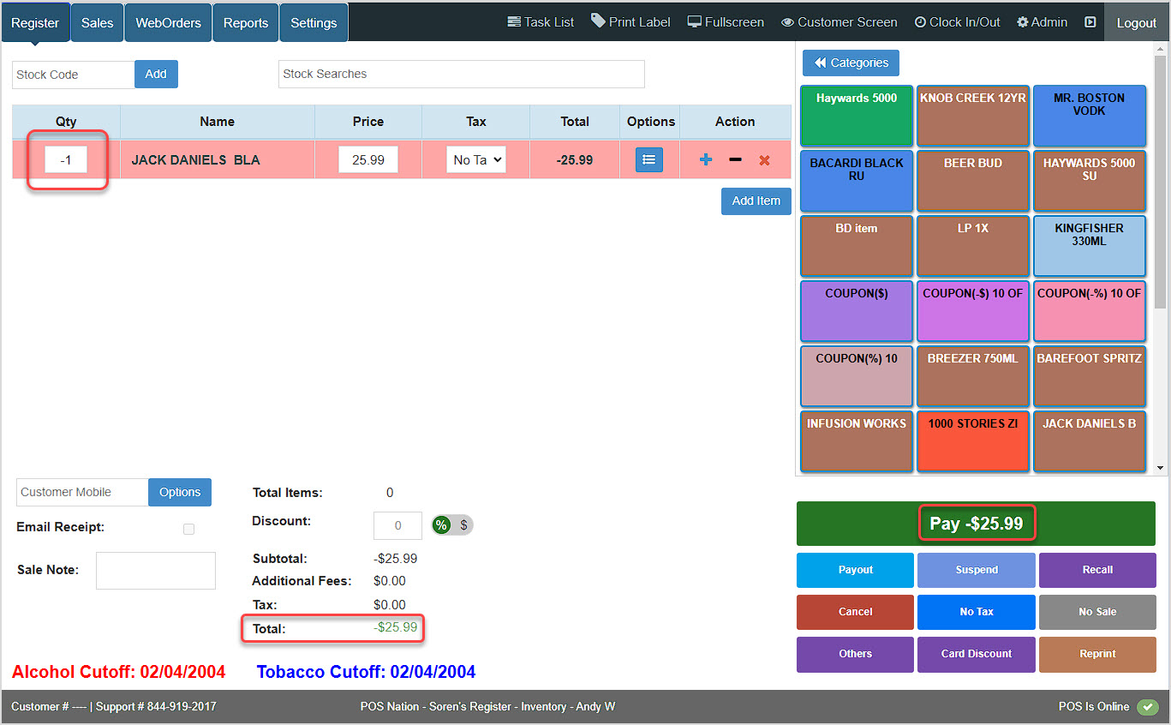Switch discount type to dollar
This screenshot has width=1171, height=725.
pyautogui.click(x=463, y=525)
